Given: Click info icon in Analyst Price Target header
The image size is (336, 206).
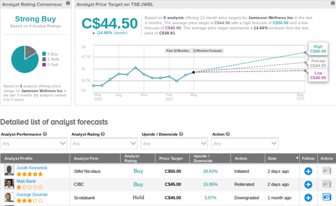Looking at the screenshot, I should 333,3.
